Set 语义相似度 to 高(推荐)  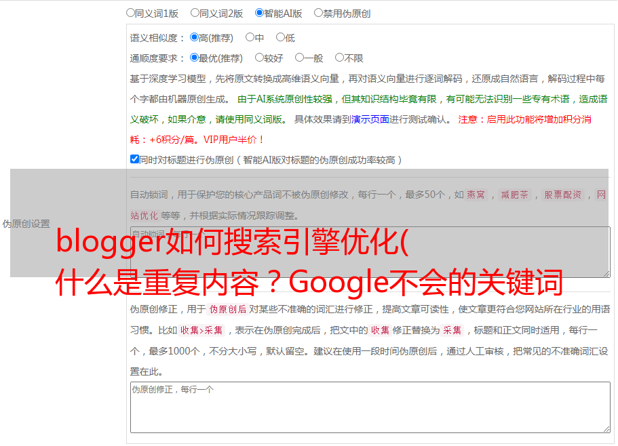pos(194,37)
